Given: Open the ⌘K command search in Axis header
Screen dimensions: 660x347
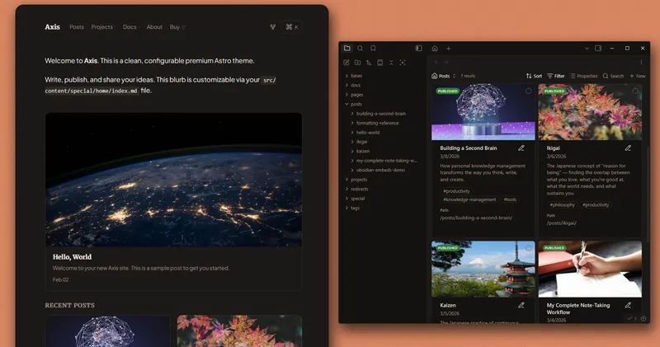Looking at the screenshot, I should click(x=292, y=27).
